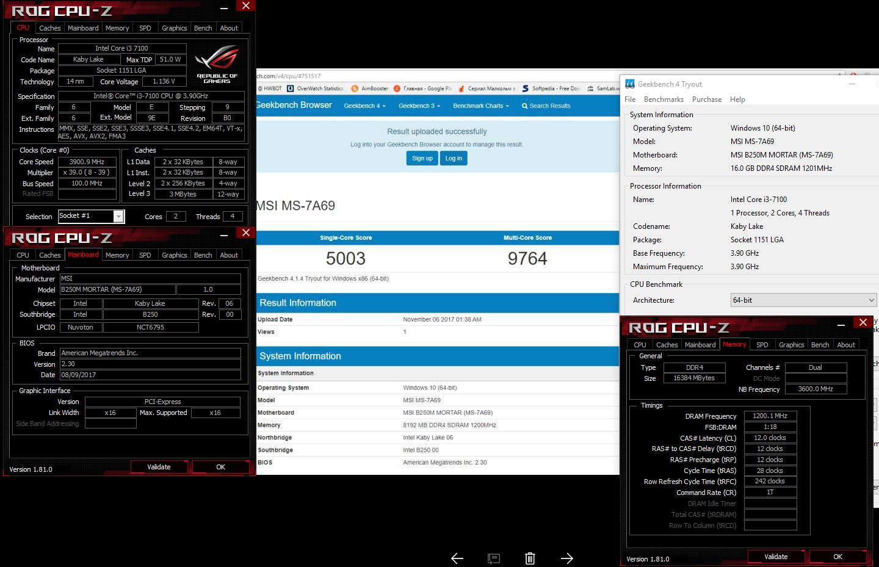
Task: Click the MSI MS-7A69 result heading
Action: (x=295, y=206)
